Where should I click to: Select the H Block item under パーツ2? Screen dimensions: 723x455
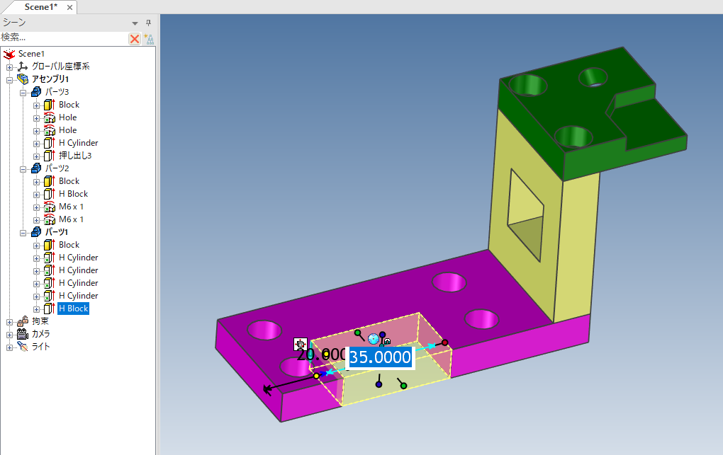[73, 194]
